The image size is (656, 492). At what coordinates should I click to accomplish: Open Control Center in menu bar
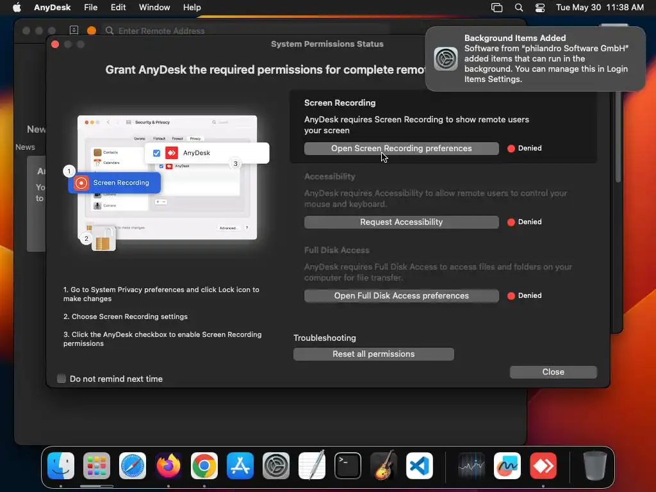pos(540,8)
